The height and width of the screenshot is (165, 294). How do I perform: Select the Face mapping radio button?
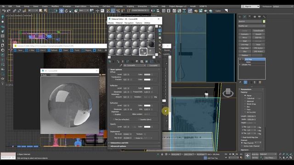(245, 110)
